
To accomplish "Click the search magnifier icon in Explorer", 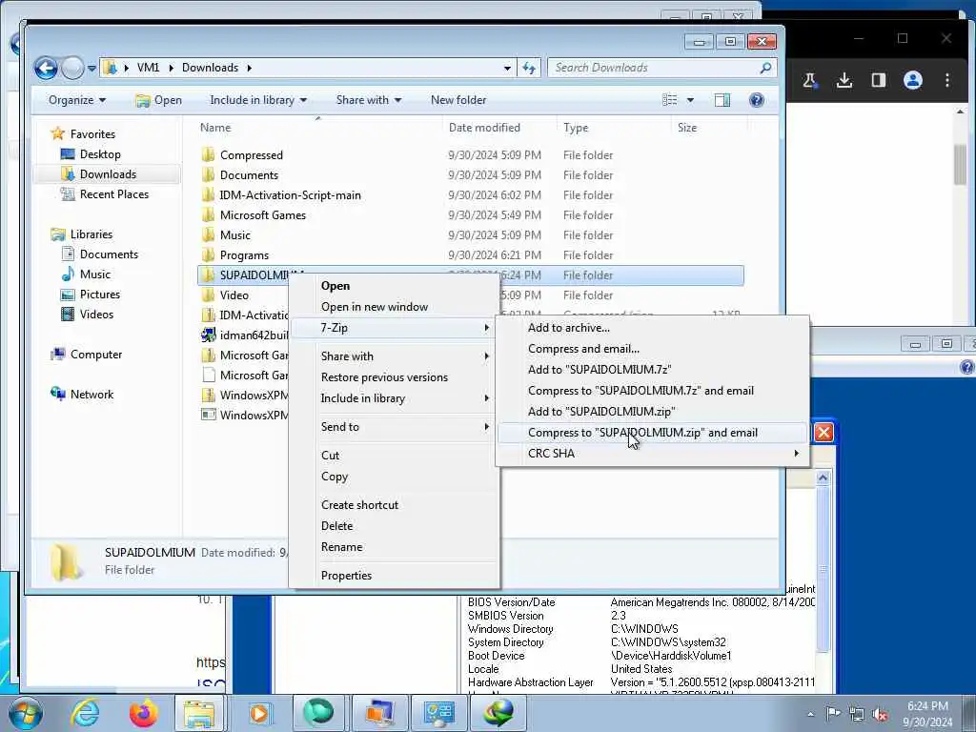I will click(x=765, y=68).
